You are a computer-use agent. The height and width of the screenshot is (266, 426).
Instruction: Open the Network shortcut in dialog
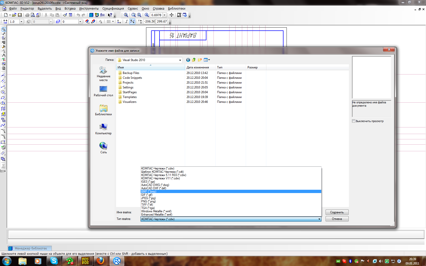click(103, 148)
